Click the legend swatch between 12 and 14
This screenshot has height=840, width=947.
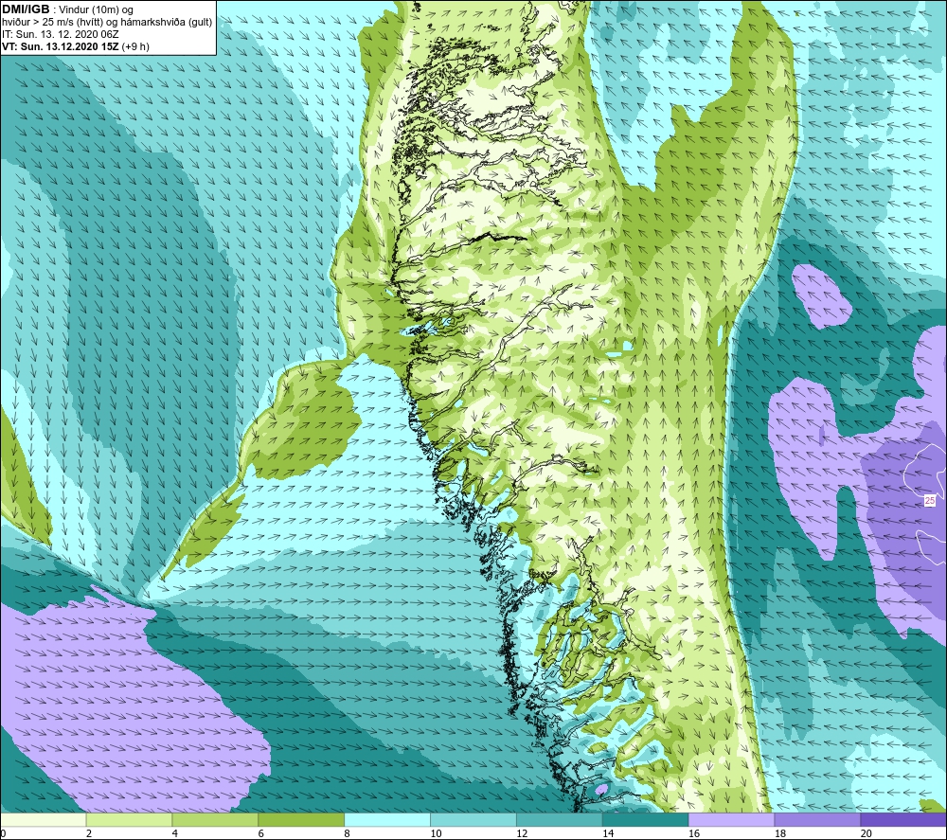[560, 819]
